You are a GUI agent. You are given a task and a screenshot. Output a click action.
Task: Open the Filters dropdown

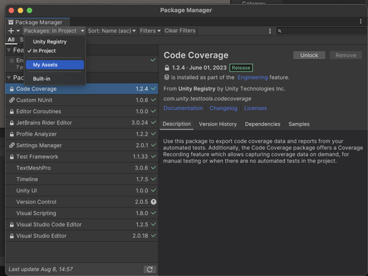pos(150,31)
